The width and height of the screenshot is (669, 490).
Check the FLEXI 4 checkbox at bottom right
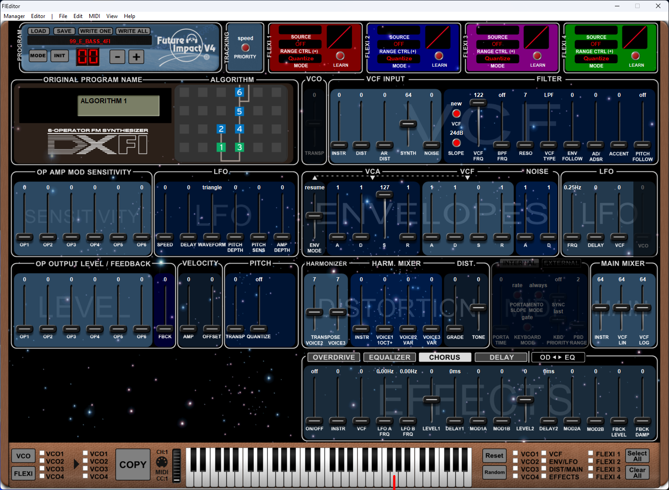click(x=591, y=476)
